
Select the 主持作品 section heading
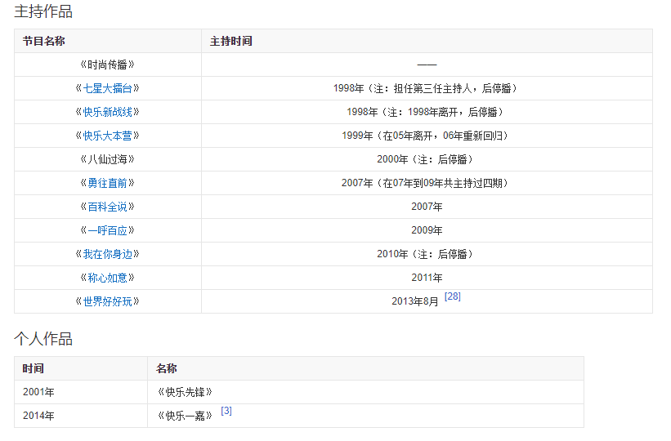(42, 11)
